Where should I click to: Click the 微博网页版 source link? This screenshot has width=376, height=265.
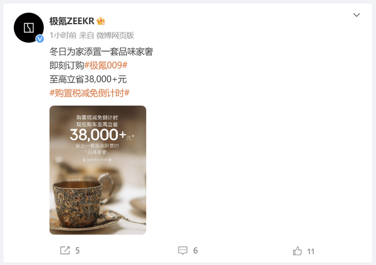[x=115, y=36]
